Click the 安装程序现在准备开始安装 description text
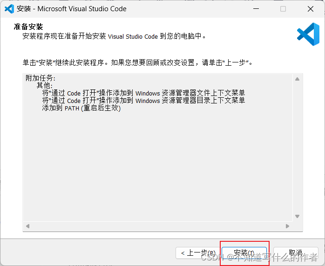The width and height of the screenshot is (325, 266). click(x=114, y=36)
